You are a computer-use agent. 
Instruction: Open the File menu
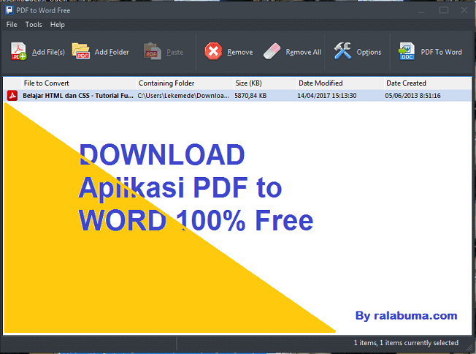[x=12, y=25]
